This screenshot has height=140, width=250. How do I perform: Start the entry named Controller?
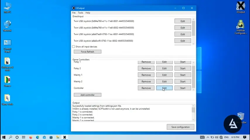point(183,88)
